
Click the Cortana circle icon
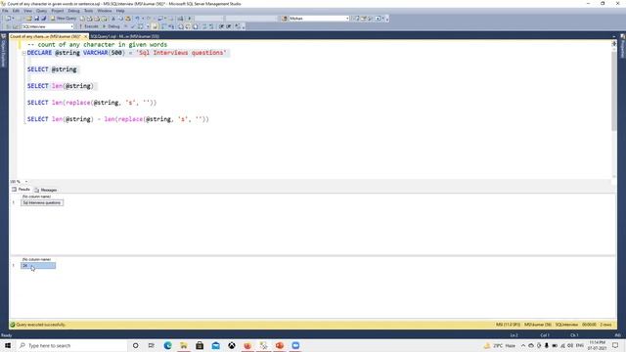click(135, 345)
